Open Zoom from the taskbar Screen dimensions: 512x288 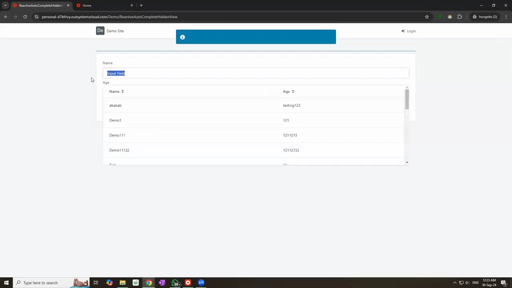(201, 283)
